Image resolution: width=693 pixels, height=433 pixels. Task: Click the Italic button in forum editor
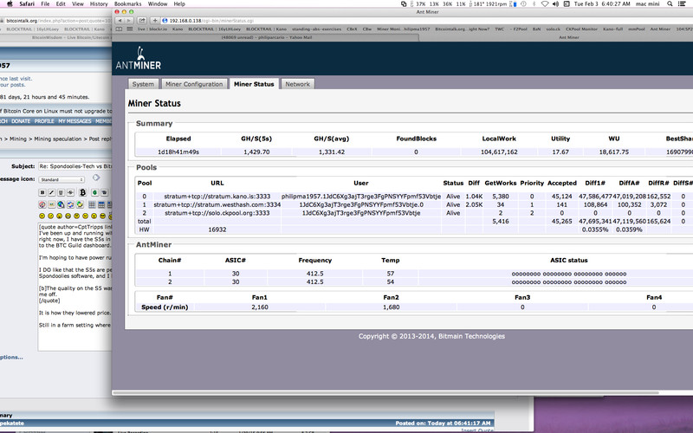pos(52,192)
